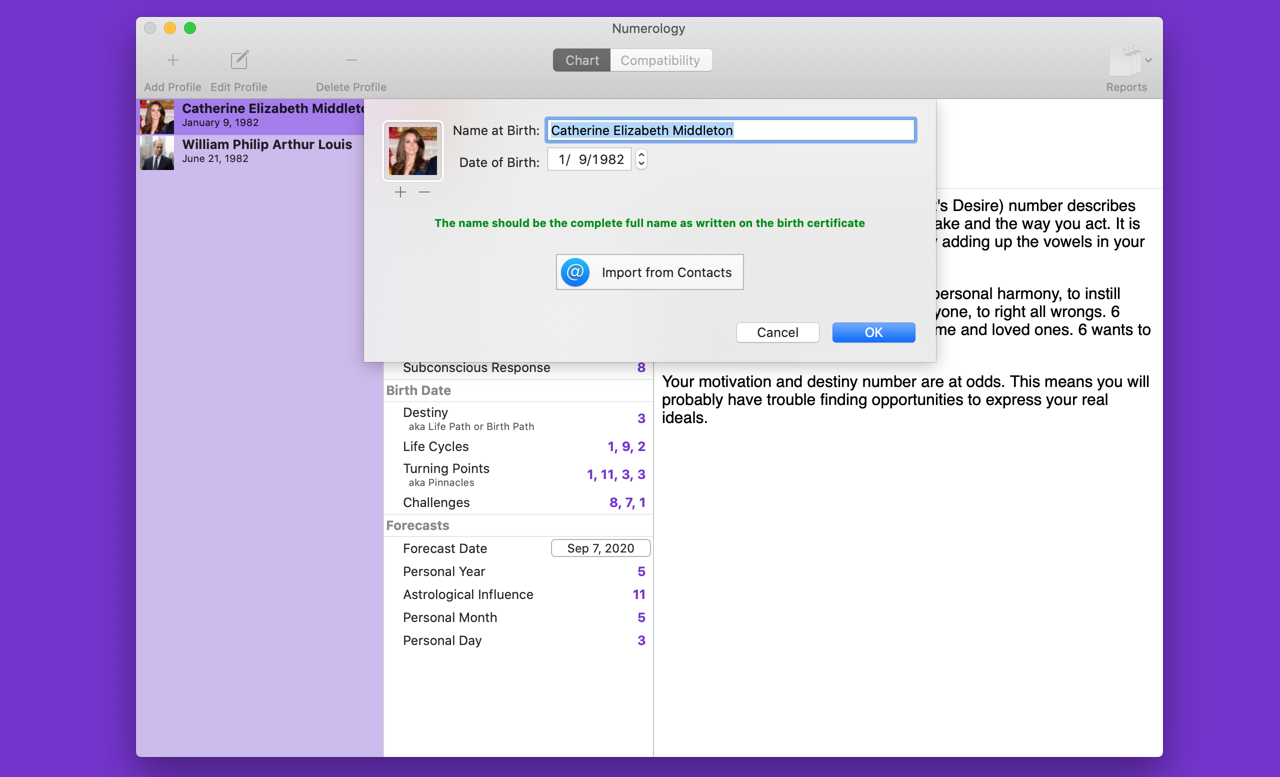Viewport: 1280px width, 777px height.
Task: Click the yellow minimize window button
Action: (170, 28)
